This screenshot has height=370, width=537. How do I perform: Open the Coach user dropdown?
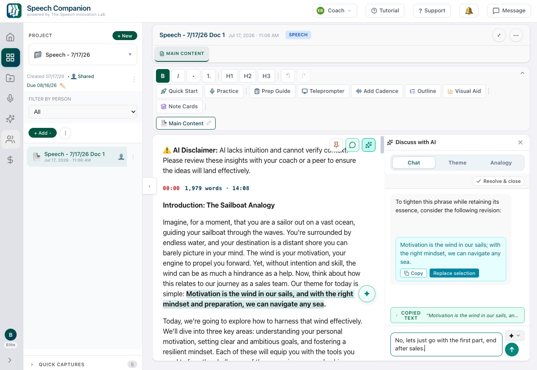[335, 11]
